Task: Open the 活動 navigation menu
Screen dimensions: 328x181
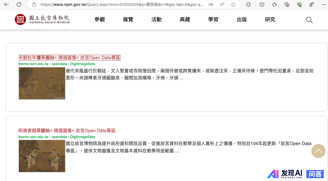Action: coord(156,20)
